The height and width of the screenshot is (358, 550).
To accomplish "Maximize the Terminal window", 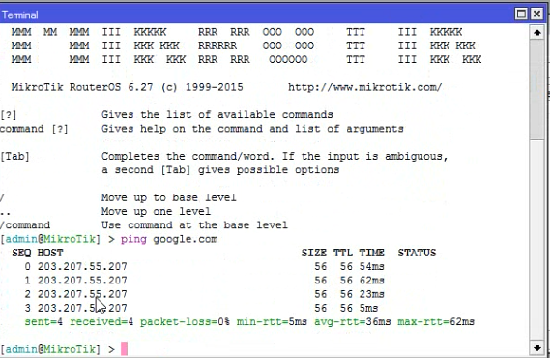I will [x=521, y=15].
